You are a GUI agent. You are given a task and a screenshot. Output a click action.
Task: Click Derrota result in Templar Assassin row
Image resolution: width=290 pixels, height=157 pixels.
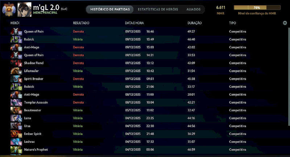point(78,103)
